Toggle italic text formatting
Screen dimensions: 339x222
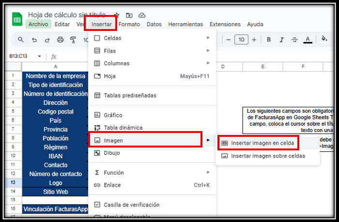tap(282, 40)
